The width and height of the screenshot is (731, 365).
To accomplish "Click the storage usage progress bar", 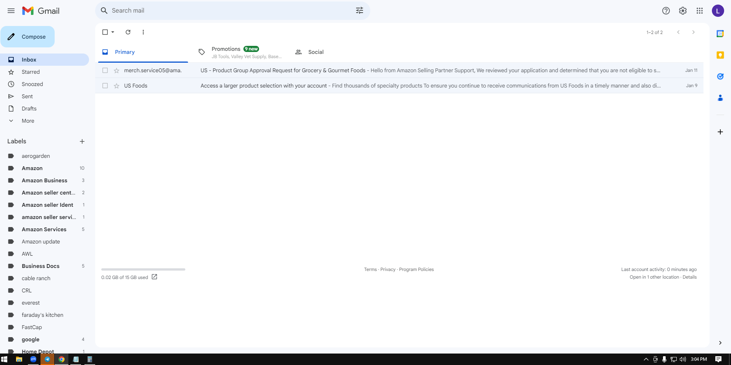I will [x=143, y=269].
